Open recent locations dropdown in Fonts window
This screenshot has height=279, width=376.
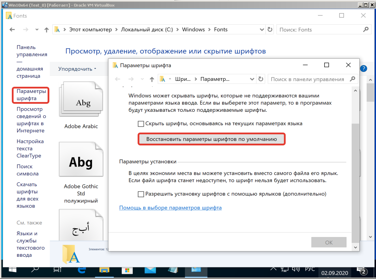[37, 30]
